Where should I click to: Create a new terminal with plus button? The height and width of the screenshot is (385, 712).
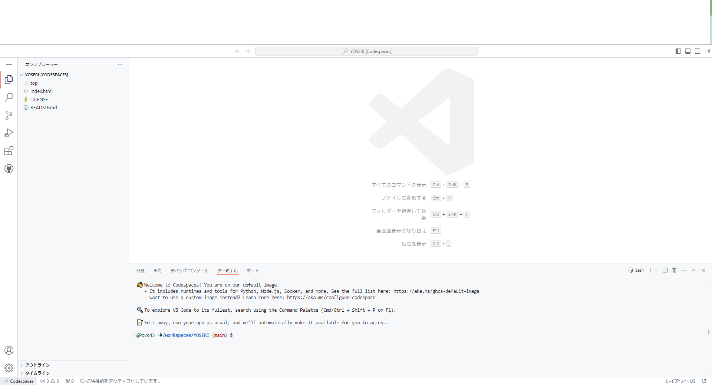[651, 270]
